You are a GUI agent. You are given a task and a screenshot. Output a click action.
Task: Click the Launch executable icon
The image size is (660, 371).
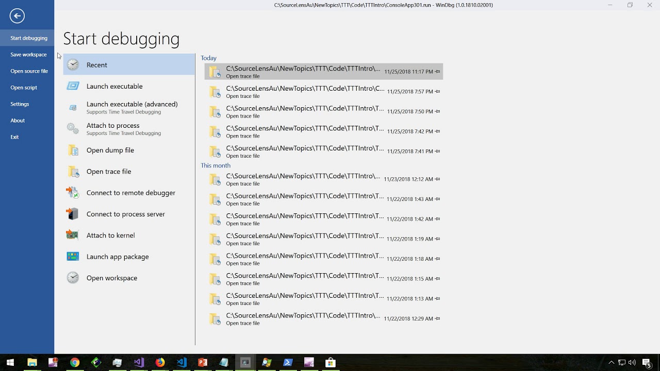[x=73, y=86]
